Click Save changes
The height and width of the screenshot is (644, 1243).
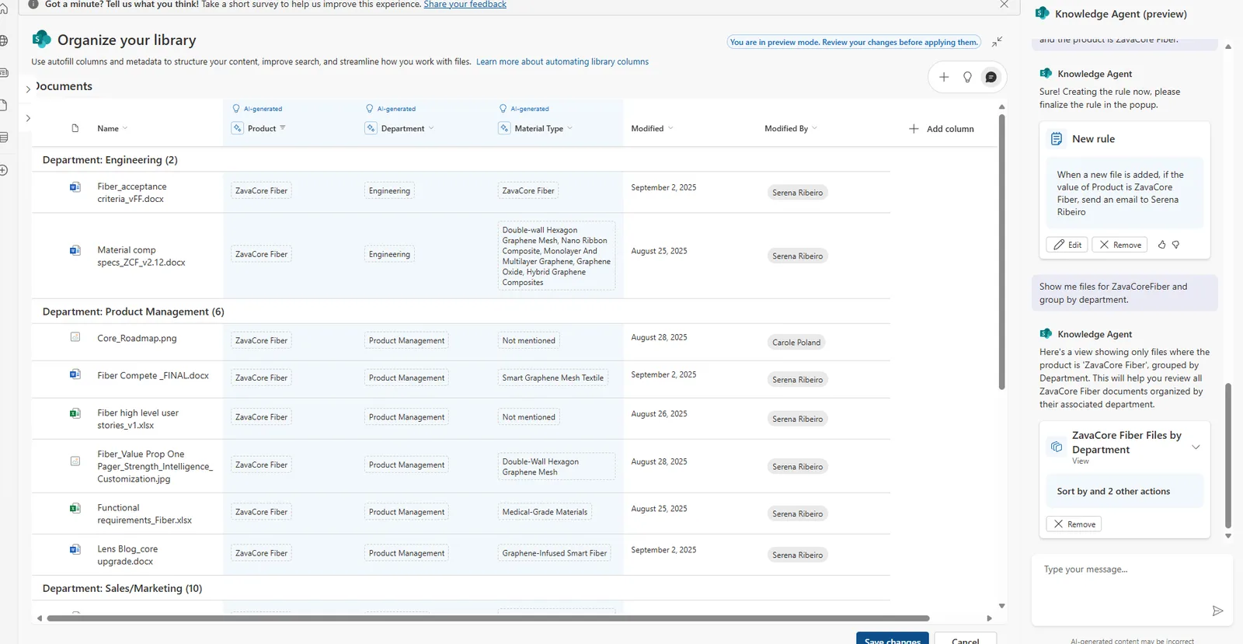[893, 639]
